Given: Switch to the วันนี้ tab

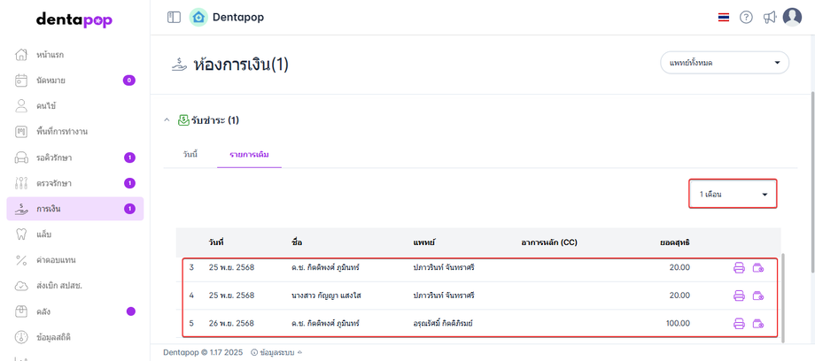Looking at the screenshot, I should point(190,155).
